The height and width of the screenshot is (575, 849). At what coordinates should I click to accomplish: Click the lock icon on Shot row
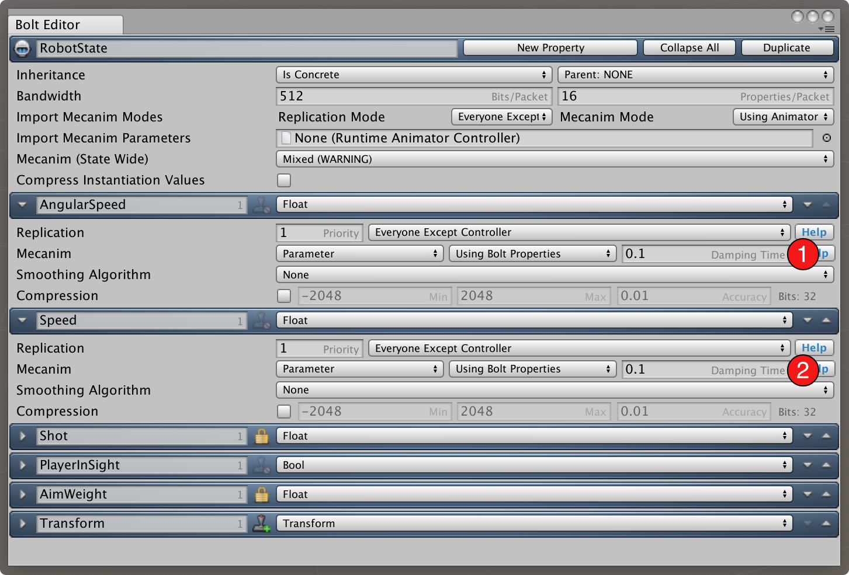click(x=261, y=436)
